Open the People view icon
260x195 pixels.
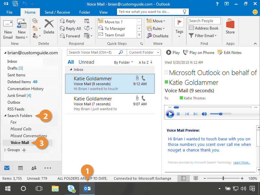coord(34,168)
